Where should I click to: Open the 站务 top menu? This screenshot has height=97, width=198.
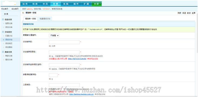coord(25,4)
